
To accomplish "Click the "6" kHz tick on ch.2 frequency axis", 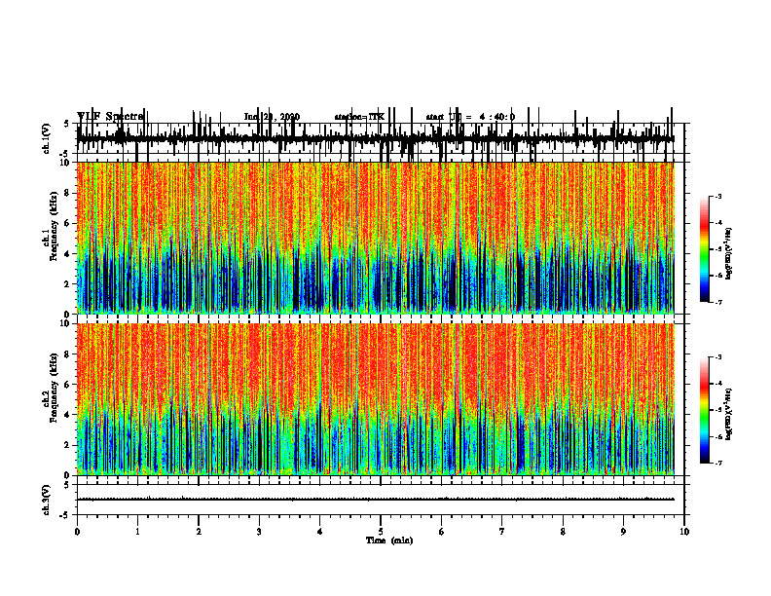I will [x=67, y=385].
